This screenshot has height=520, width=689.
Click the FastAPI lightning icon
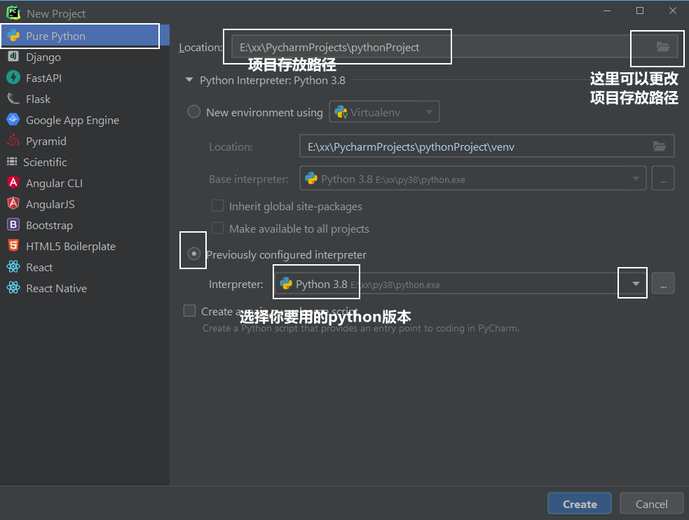[x=13, y=77]
